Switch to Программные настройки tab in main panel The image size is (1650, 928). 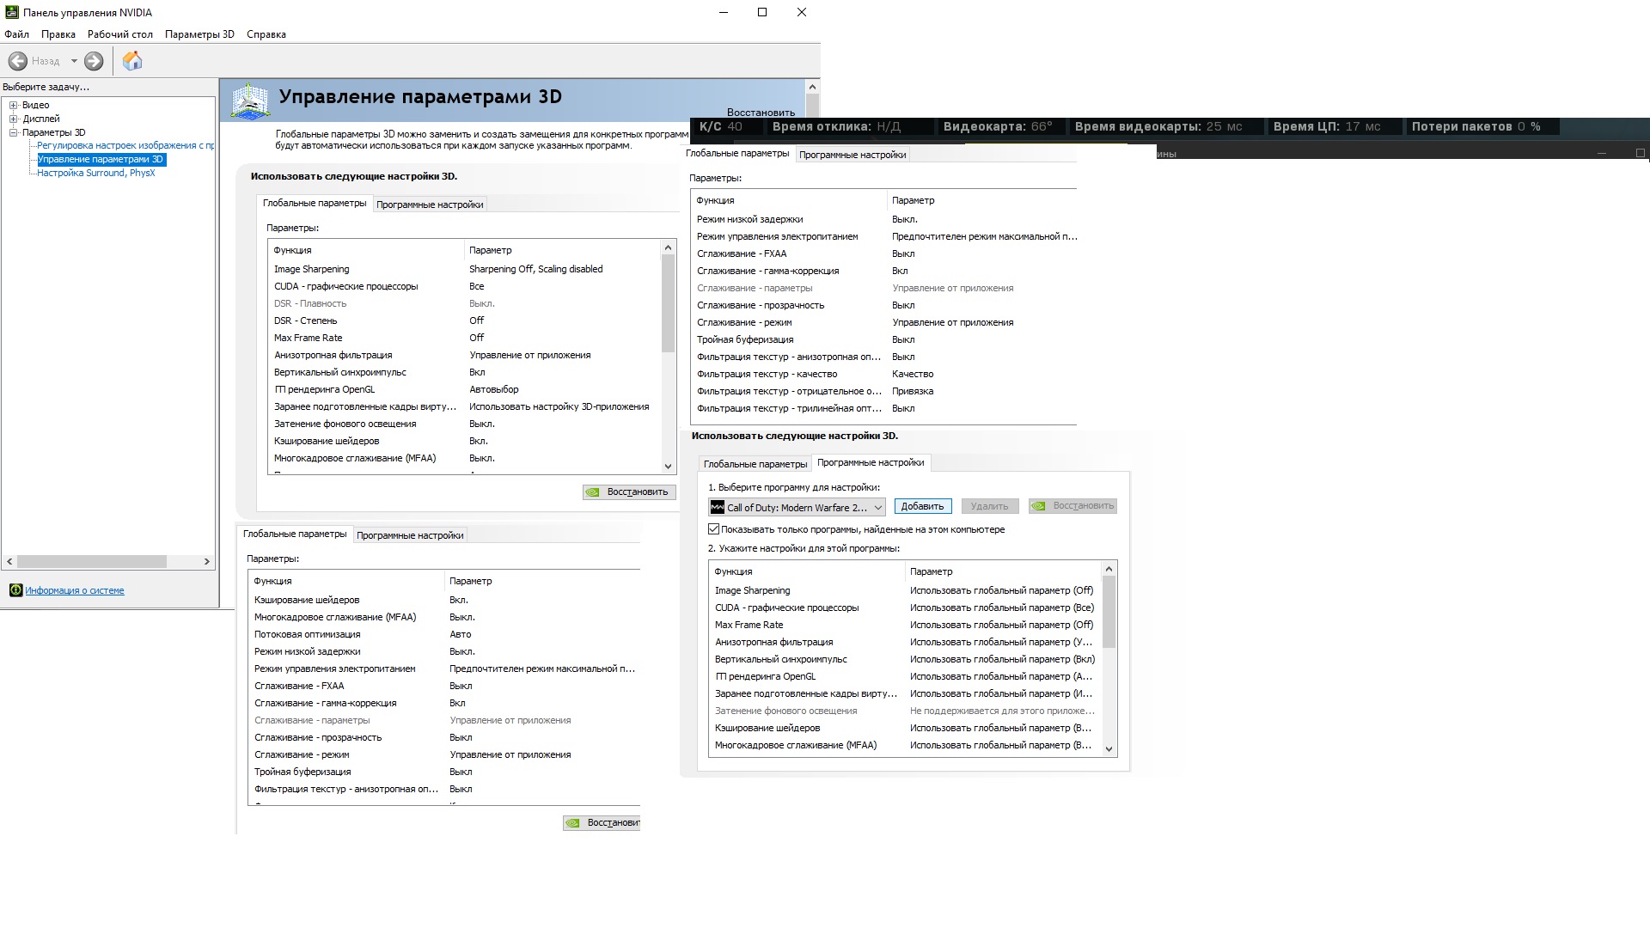point(430,205)
